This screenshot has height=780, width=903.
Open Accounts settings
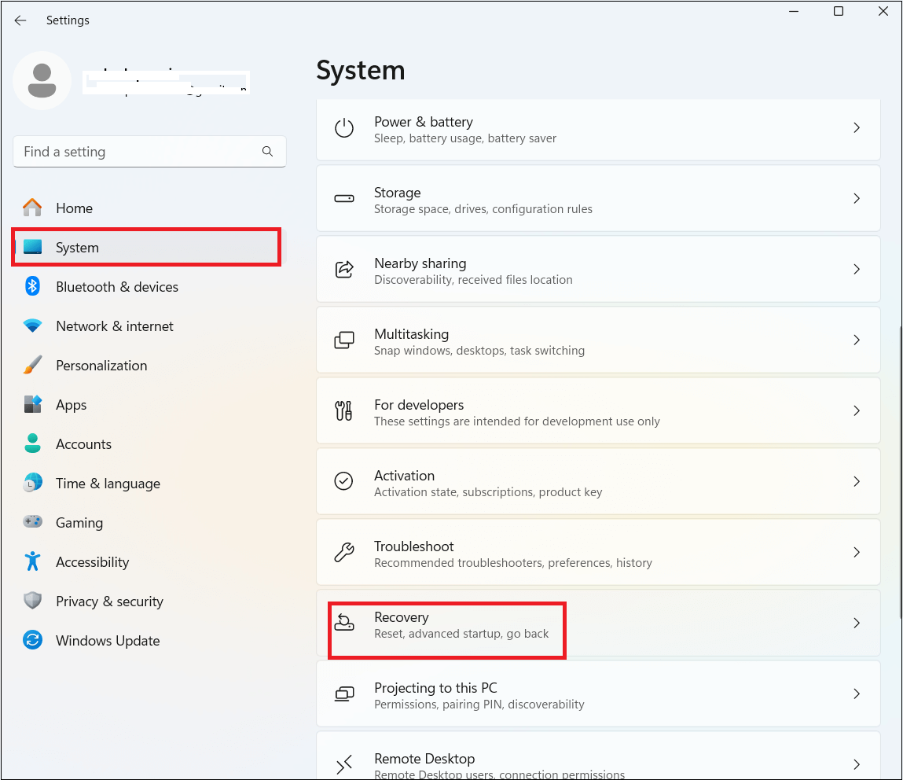coord(149,443)
